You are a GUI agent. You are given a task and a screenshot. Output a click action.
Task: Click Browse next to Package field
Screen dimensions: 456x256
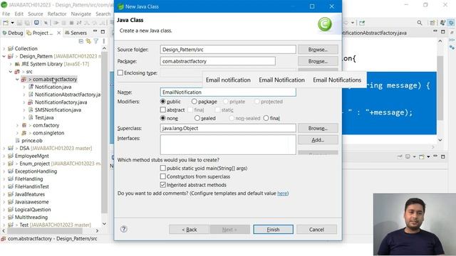pos(318,61)
